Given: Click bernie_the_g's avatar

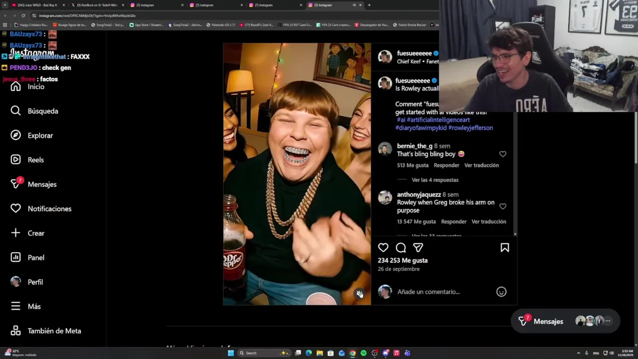Looking at the screenshot, I should (385, 149).
